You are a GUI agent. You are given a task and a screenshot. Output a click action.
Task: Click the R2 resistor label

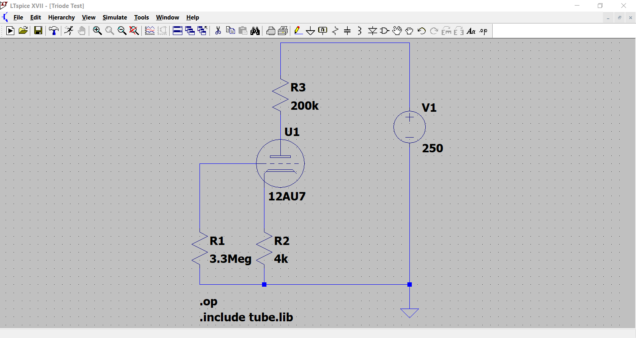(282, 241)
